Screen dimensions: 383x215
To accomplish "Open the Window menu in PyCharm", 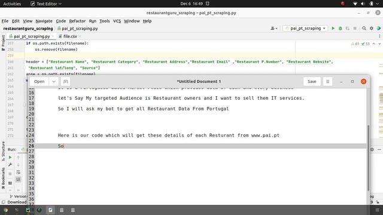I will coord(132,21).
